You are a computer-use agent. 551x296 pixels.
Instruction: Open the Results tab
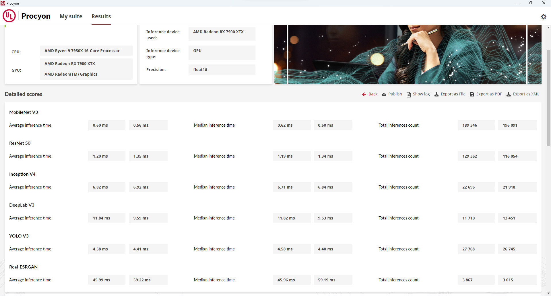[x=101, y=16]
